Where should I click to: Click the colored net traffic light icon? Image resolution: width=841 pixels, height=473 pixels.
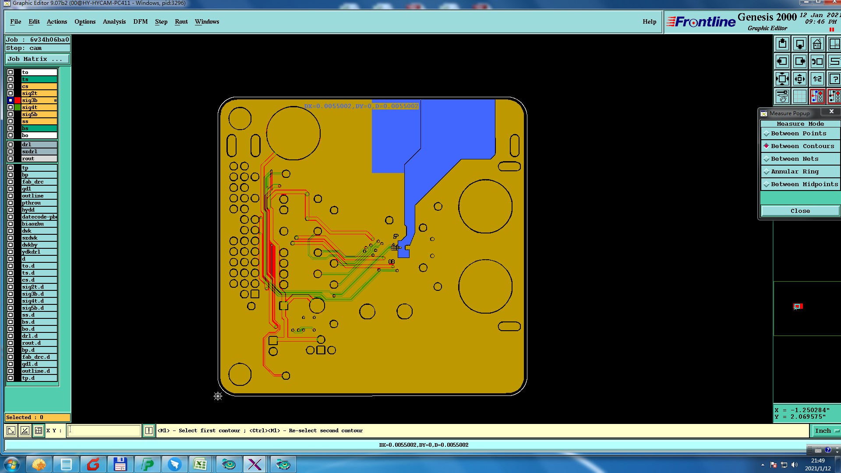[817, 96]
